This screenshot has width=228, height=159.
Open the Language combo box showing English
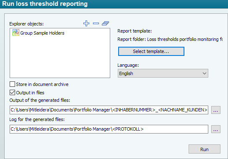click(x=163, y=73)
